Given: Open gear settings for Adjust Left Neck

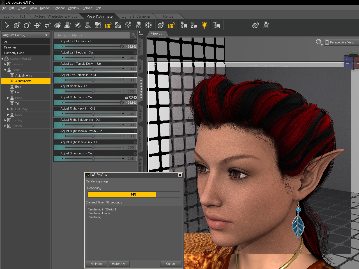Looking at the screenshot, I should 135,53.
